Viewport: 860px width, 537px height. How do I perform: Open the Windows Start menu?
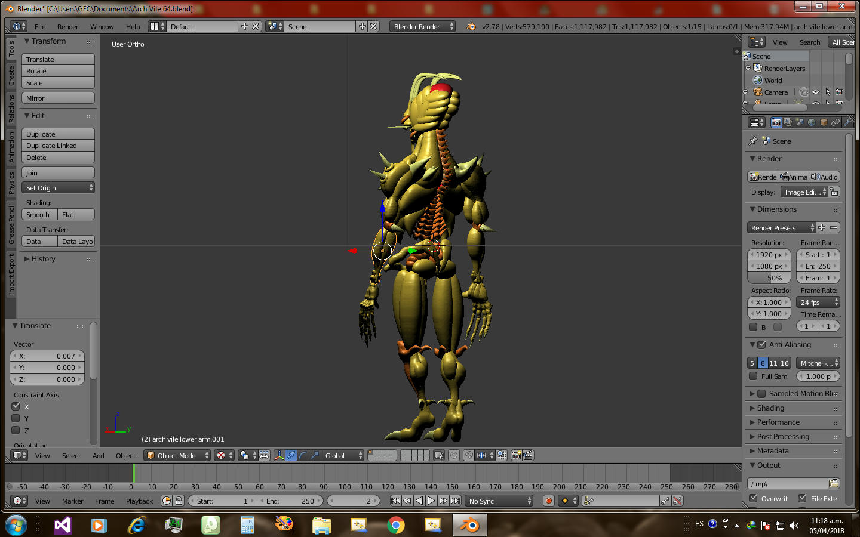pos(16,525)
